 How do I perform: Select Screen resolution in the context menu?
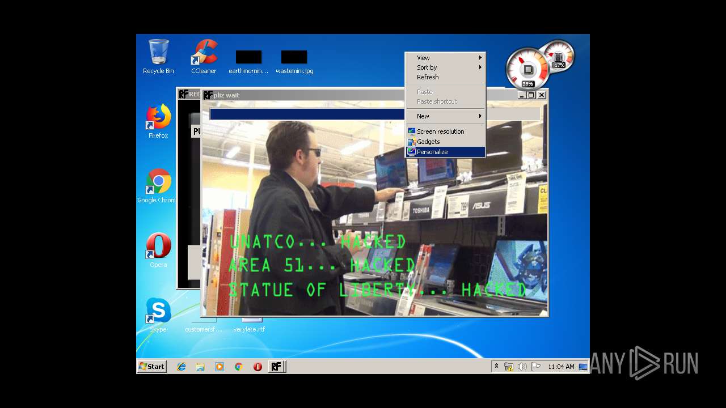tap(445, 131)
